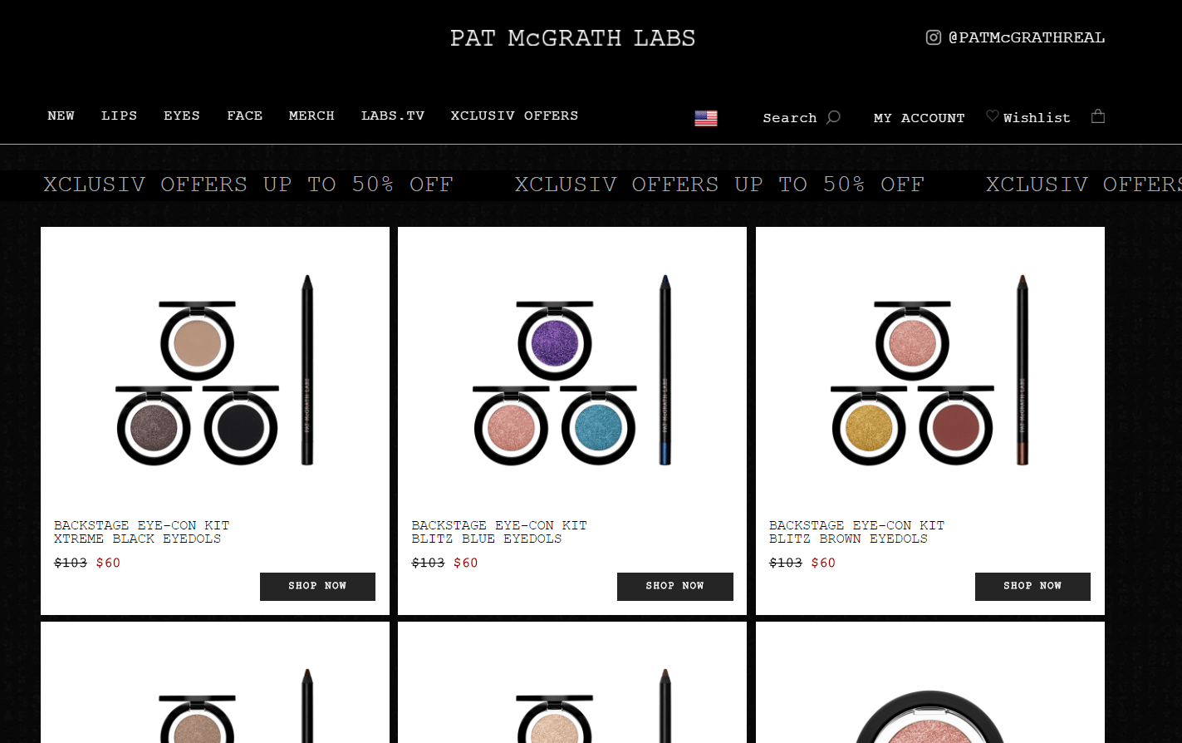Open the shopping bag cart icon

click(x=1098, y=116)
